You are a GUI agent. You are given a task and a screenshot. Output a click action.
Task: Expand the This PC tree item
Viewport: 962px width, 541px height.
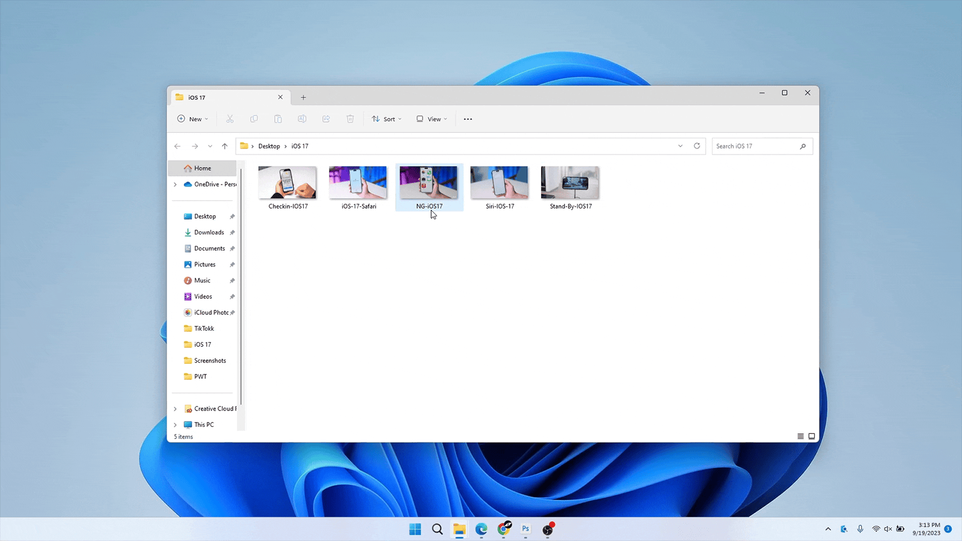(x=175, y=424)
